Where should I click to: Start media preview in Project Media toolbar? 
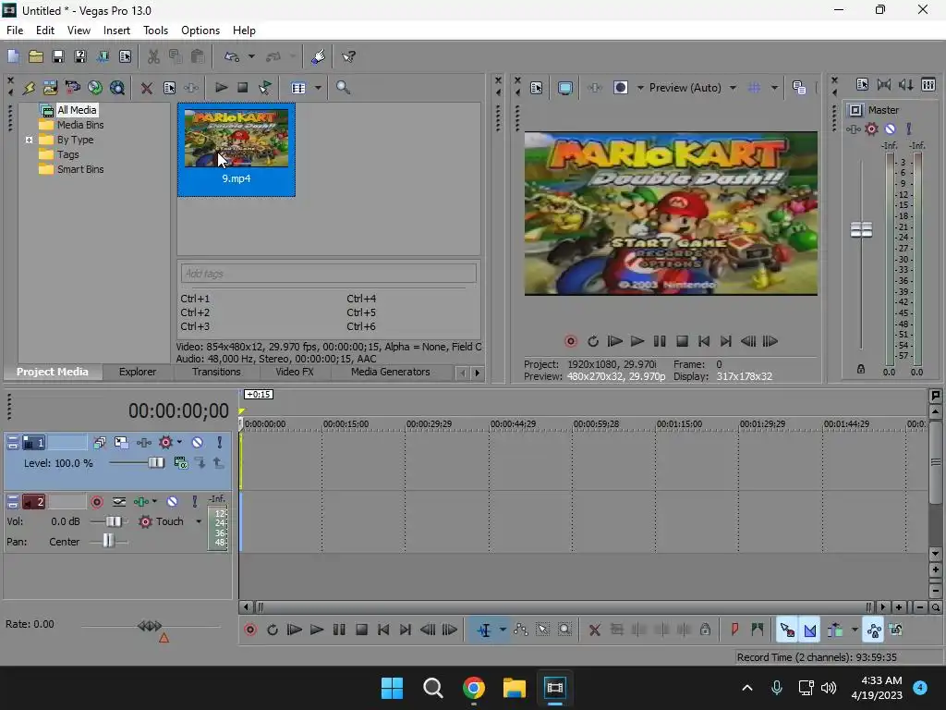point(221,88)
